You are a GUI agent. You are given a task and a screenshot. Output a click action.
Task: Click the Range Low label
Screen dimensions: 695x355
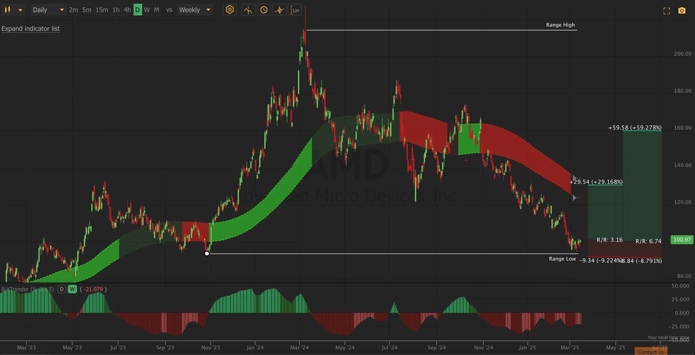tap(562, 259)
